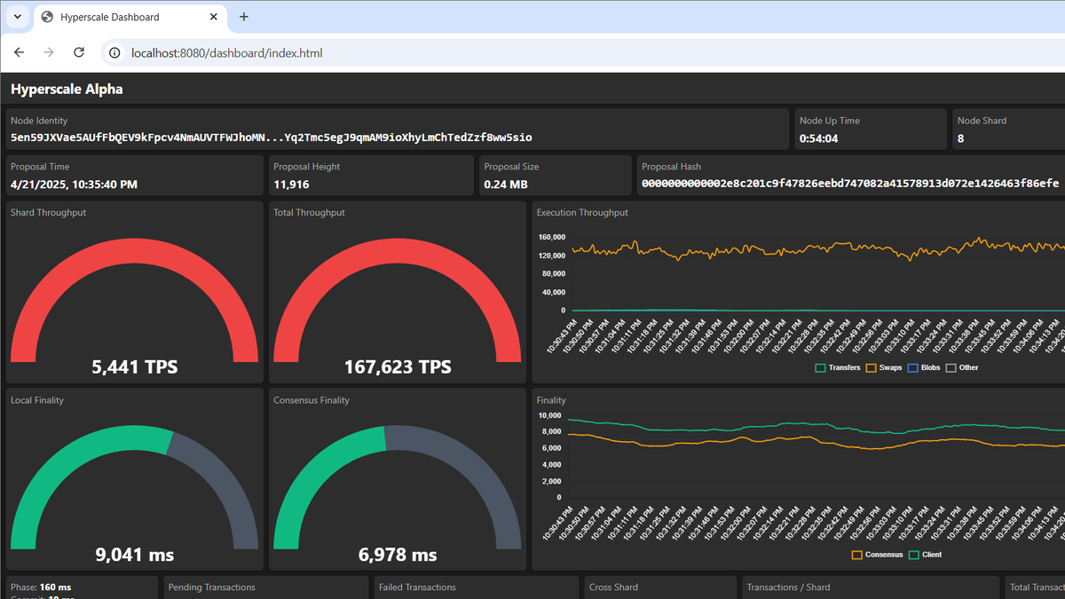The image size is (1065, 599).
Task: Toggle Client series in Finality legend
Action: tap(925, 555)
